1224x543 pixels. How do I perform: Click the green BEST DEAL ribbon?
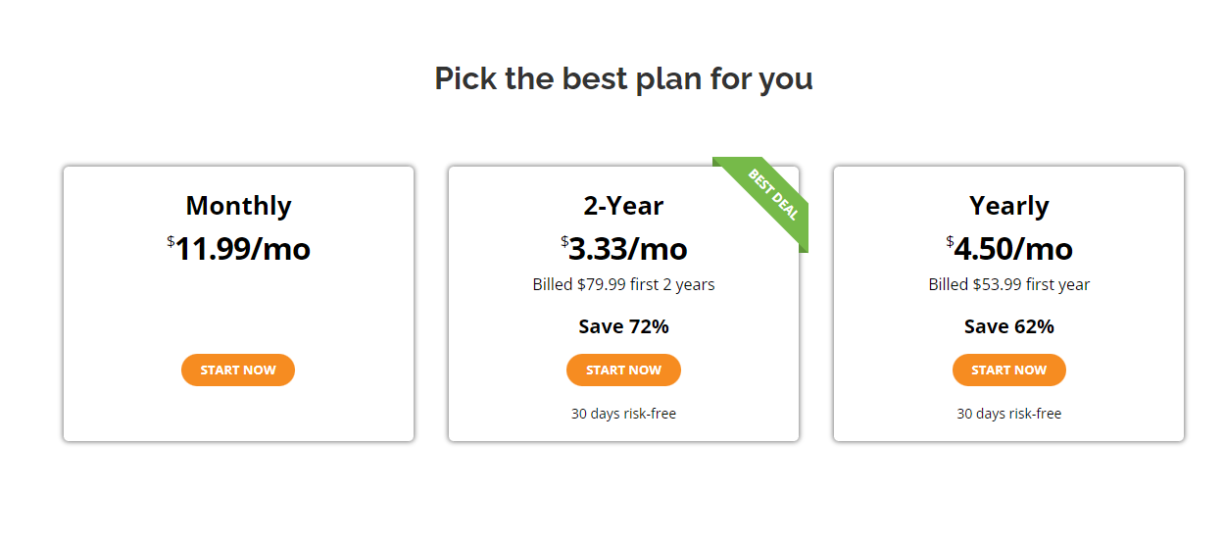772,195
